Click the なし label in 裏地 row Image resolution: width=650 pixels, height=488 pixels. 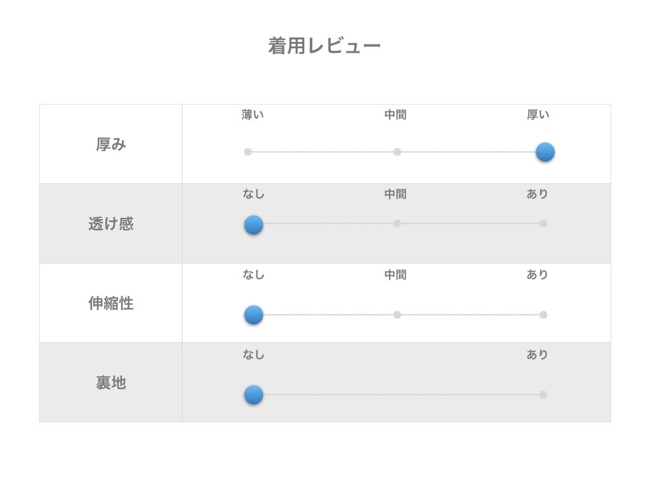point(253,355)
